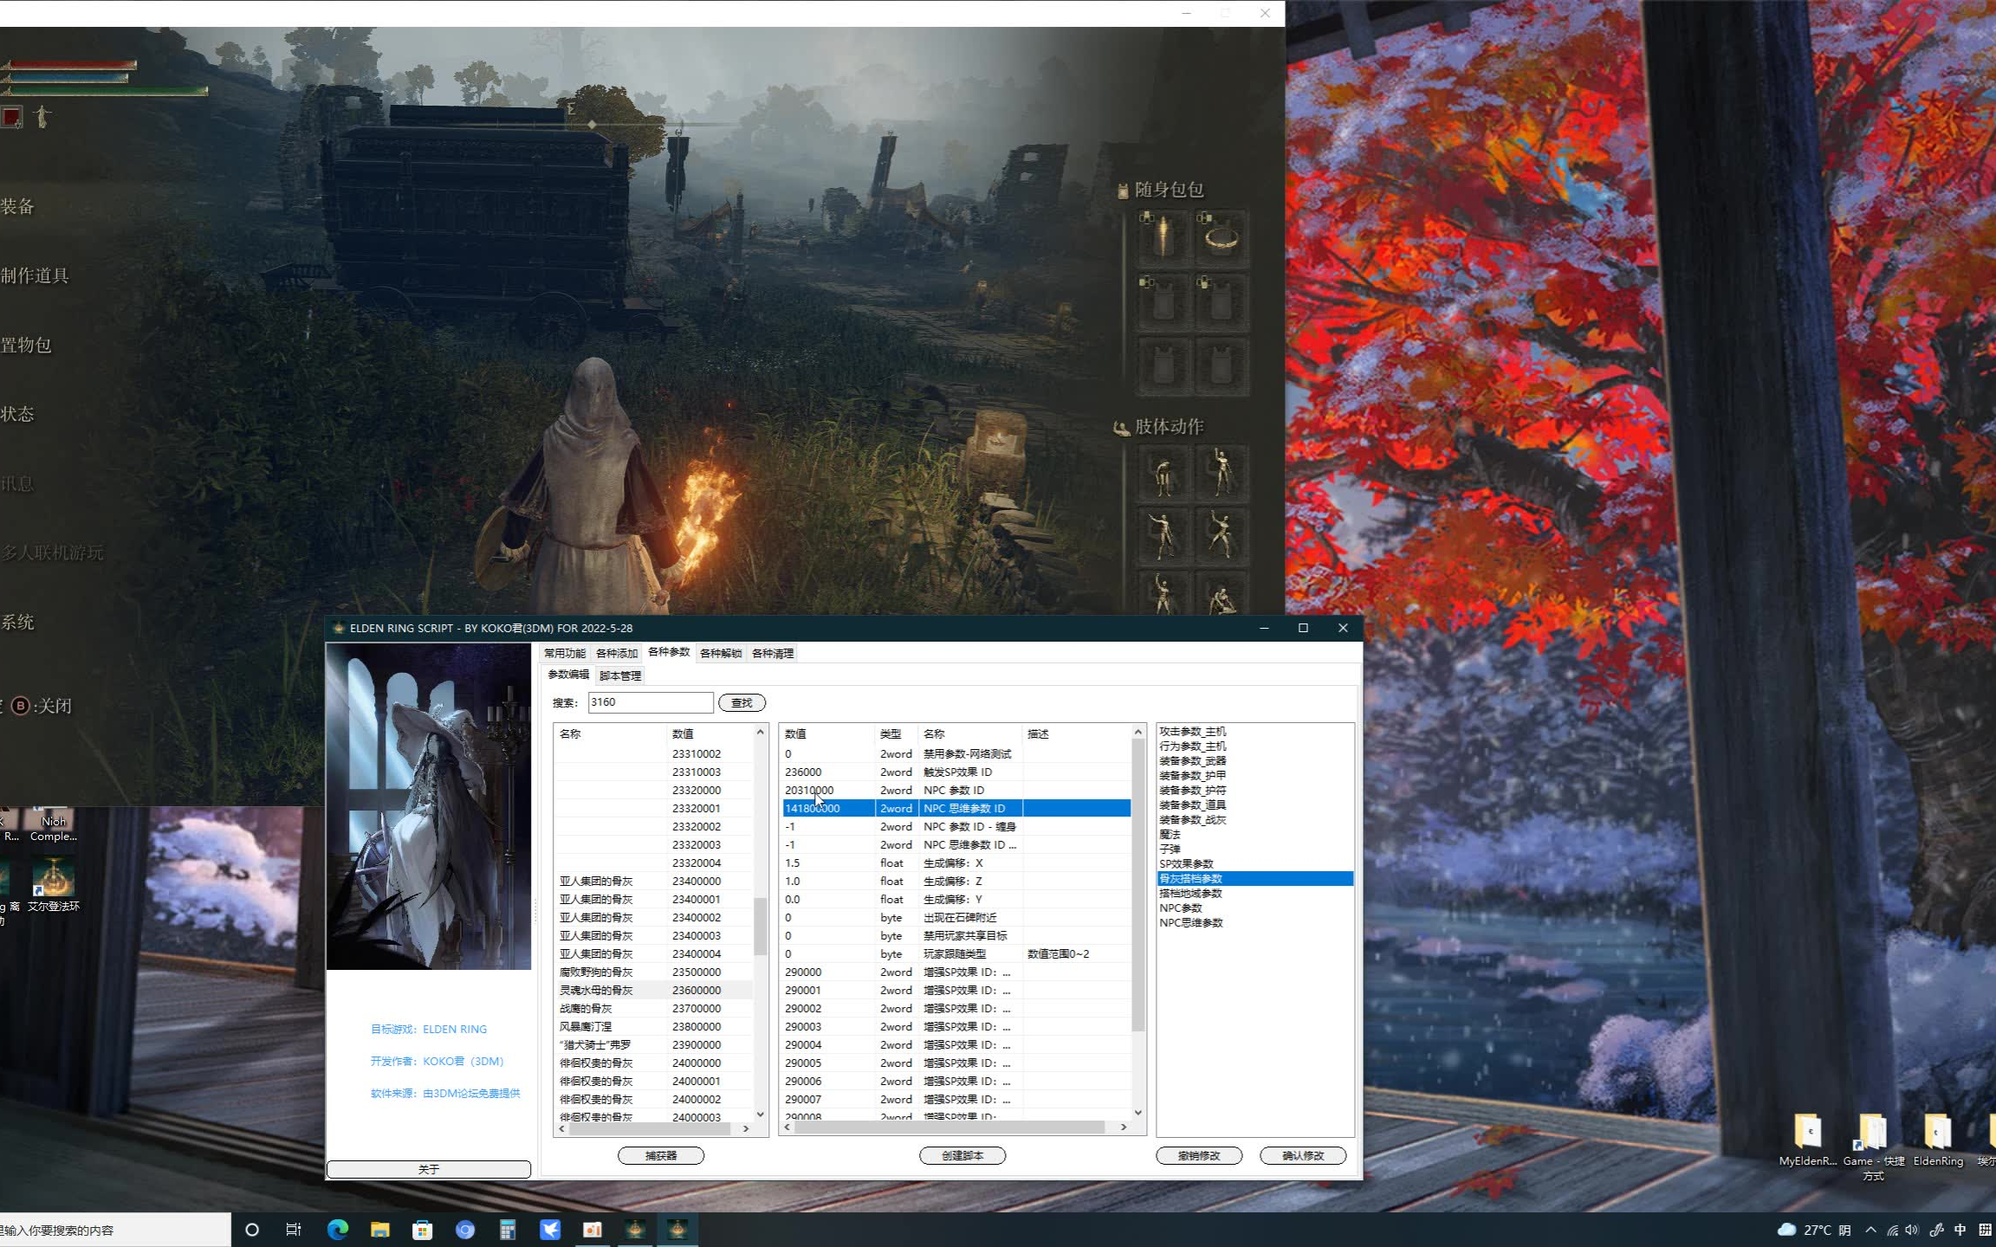Click the volume speaker tray icon

(x=1912, y=1230)
